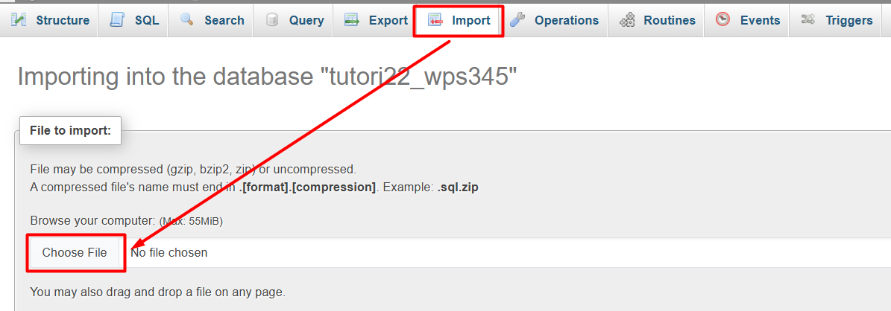This screenshot has height=311, width=891.
Task: Click the Export tab icon
Action: (x=352, y=20)
